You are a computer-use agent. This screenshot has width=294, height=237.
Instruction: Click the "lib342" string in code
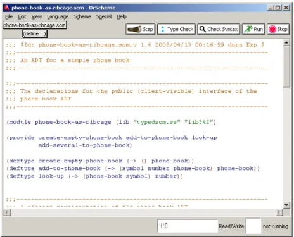pyautogui.click(x=199, y=122)
